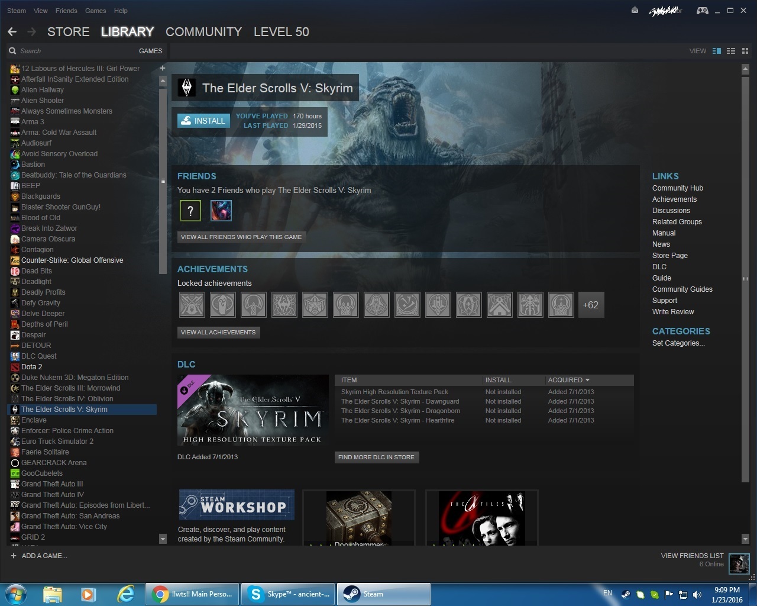
Task: Click VIEW ALL ACHIEVEMENTS button
Action: [x=218, y=332]
